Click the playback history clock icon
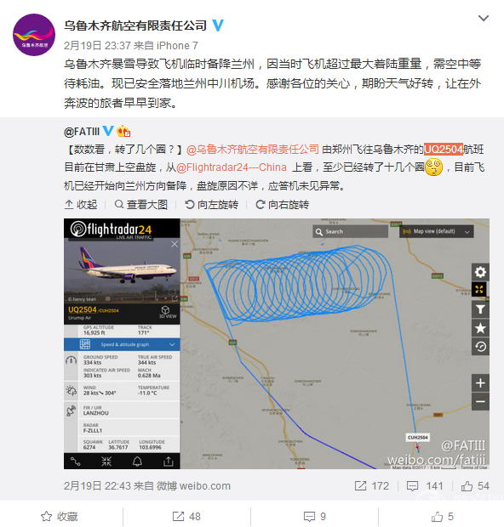 pos(480,347)
